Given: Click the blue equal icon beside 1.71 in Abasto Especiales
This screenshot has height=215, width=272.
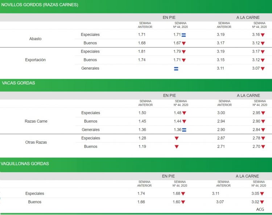Looking at the screenshot, I should pyautogui.click(x=184, y=35).
